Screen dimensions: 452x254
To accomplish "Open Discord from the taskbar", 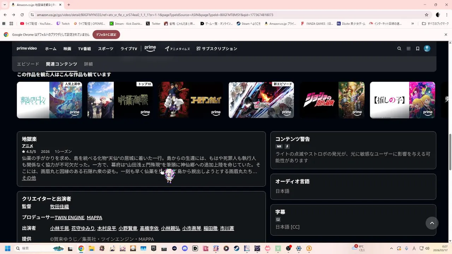I will [x=185, y=248].
